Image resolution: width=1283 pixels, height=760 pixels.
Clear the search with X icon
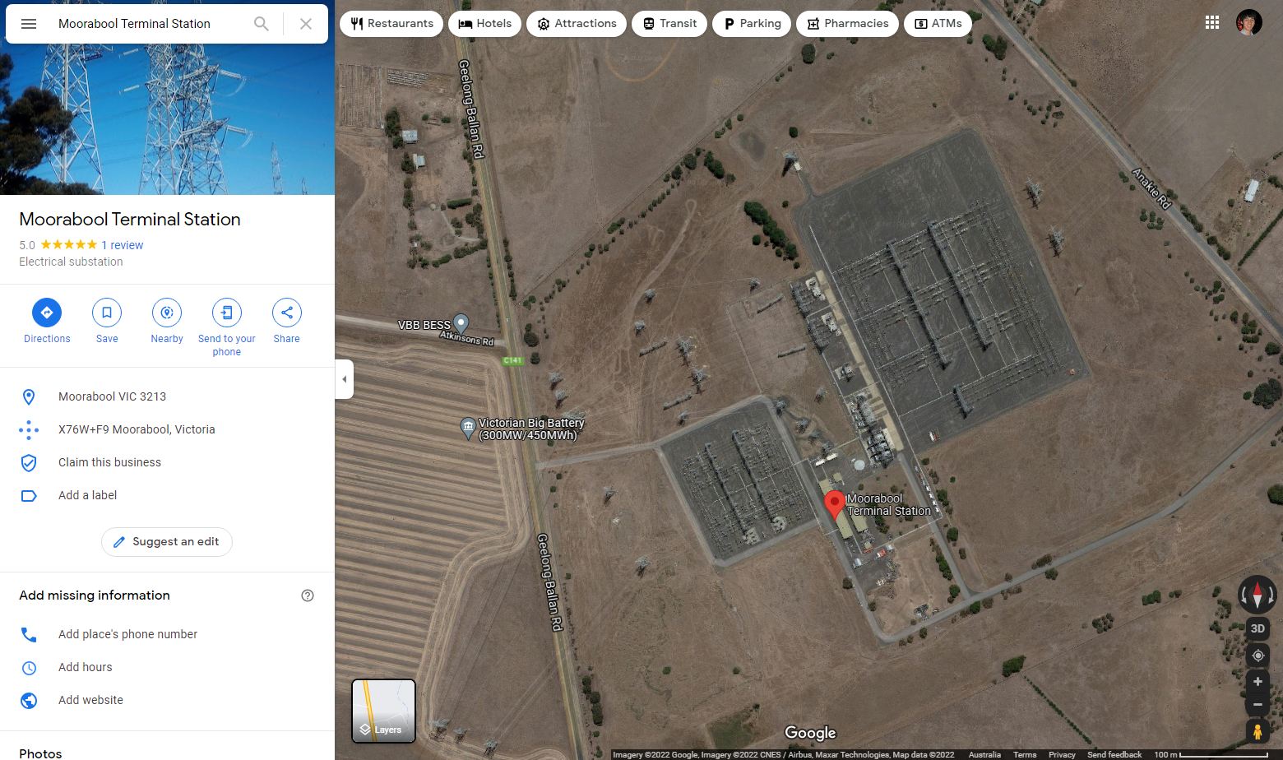pos(306,24)
